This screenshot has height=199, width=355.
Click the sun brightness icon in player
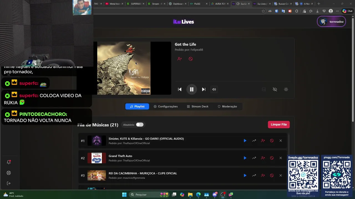pyautogui.click(x=286, y=89)
